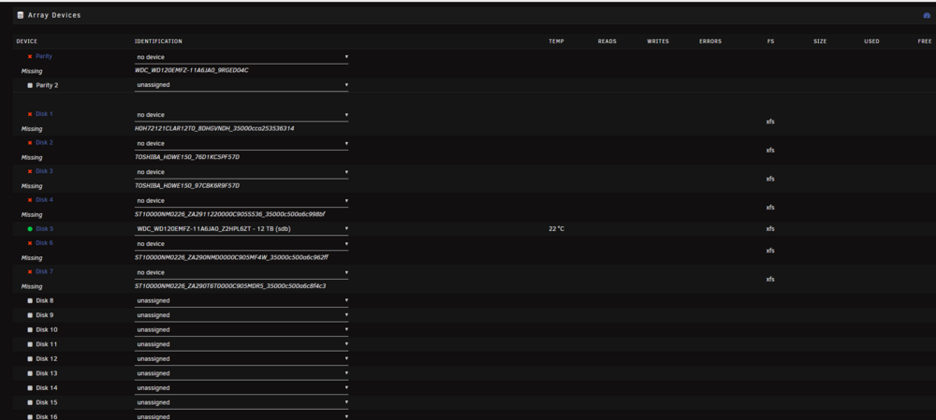Click the white status square for Disk 9
The height and width of the screenshot is (420, 936).
(x=30, y=315)
